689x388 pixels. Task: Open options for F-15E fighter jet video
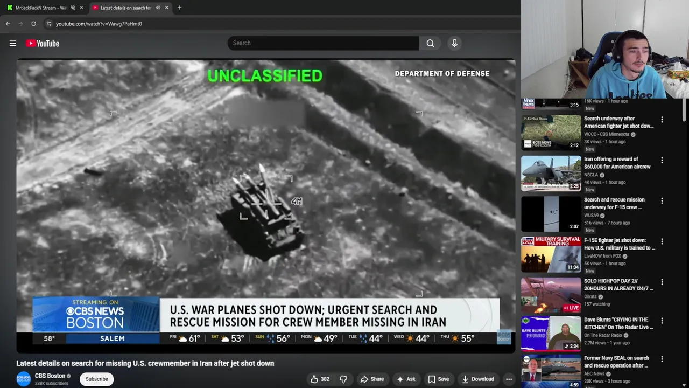point(662,241)
